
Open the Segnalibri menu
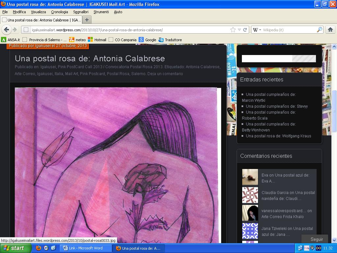pos(81,12)
